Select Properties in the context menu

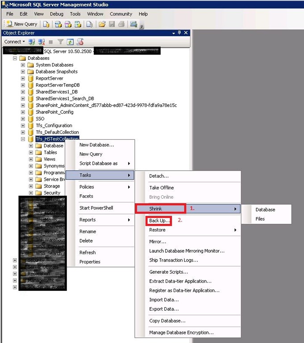click(90, 262)
